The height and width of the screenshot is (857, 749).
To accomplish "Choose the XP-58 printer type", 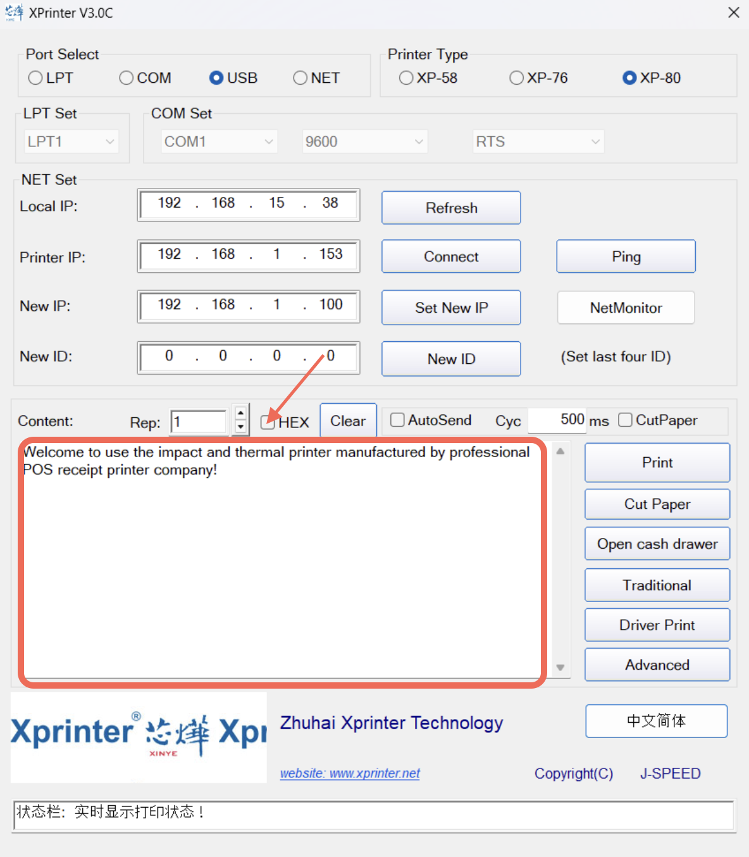I will 406,78.
